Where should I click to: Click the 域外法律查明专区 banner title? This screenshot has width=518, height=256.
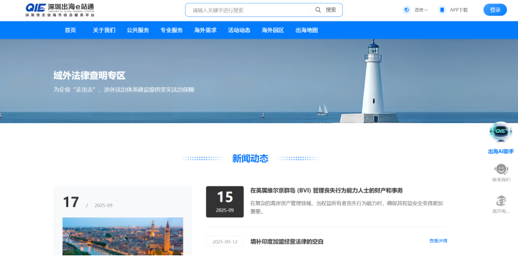pyautogui.click(x=89, y=75)
